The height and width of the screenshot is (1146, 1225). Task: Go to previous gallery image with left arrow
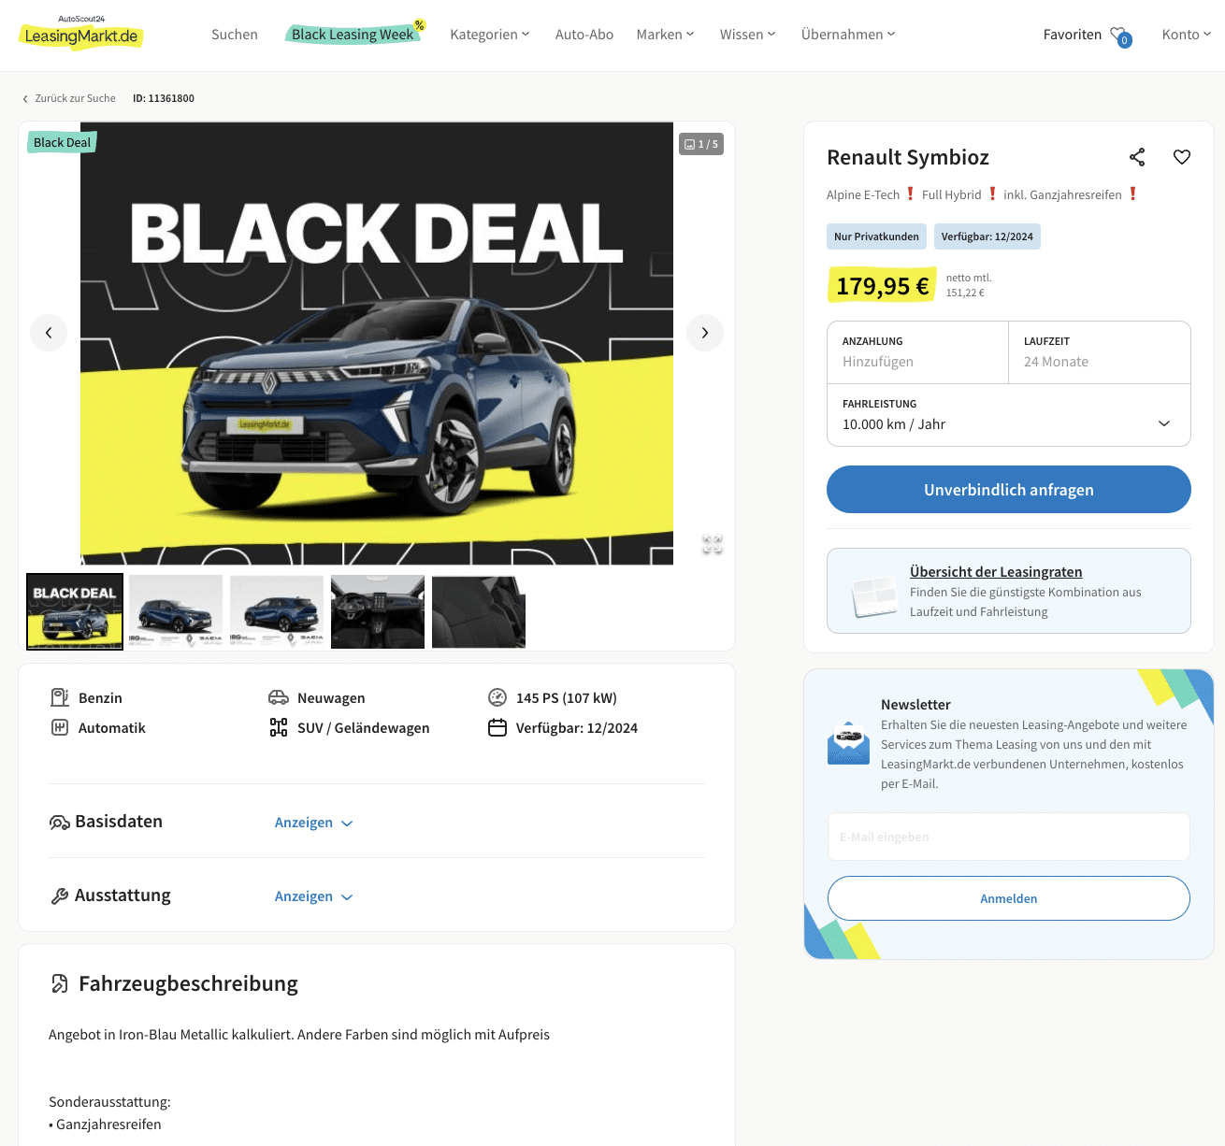[x=49, y=333]
